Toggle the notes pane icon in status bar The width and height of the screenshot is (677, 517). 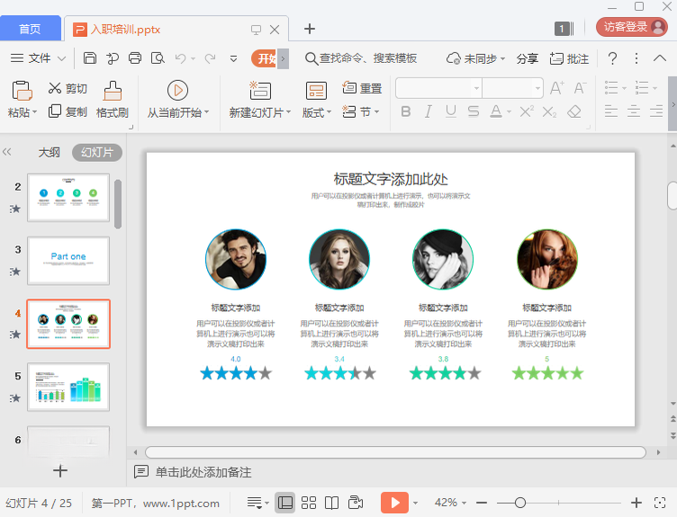pos(257,503)
